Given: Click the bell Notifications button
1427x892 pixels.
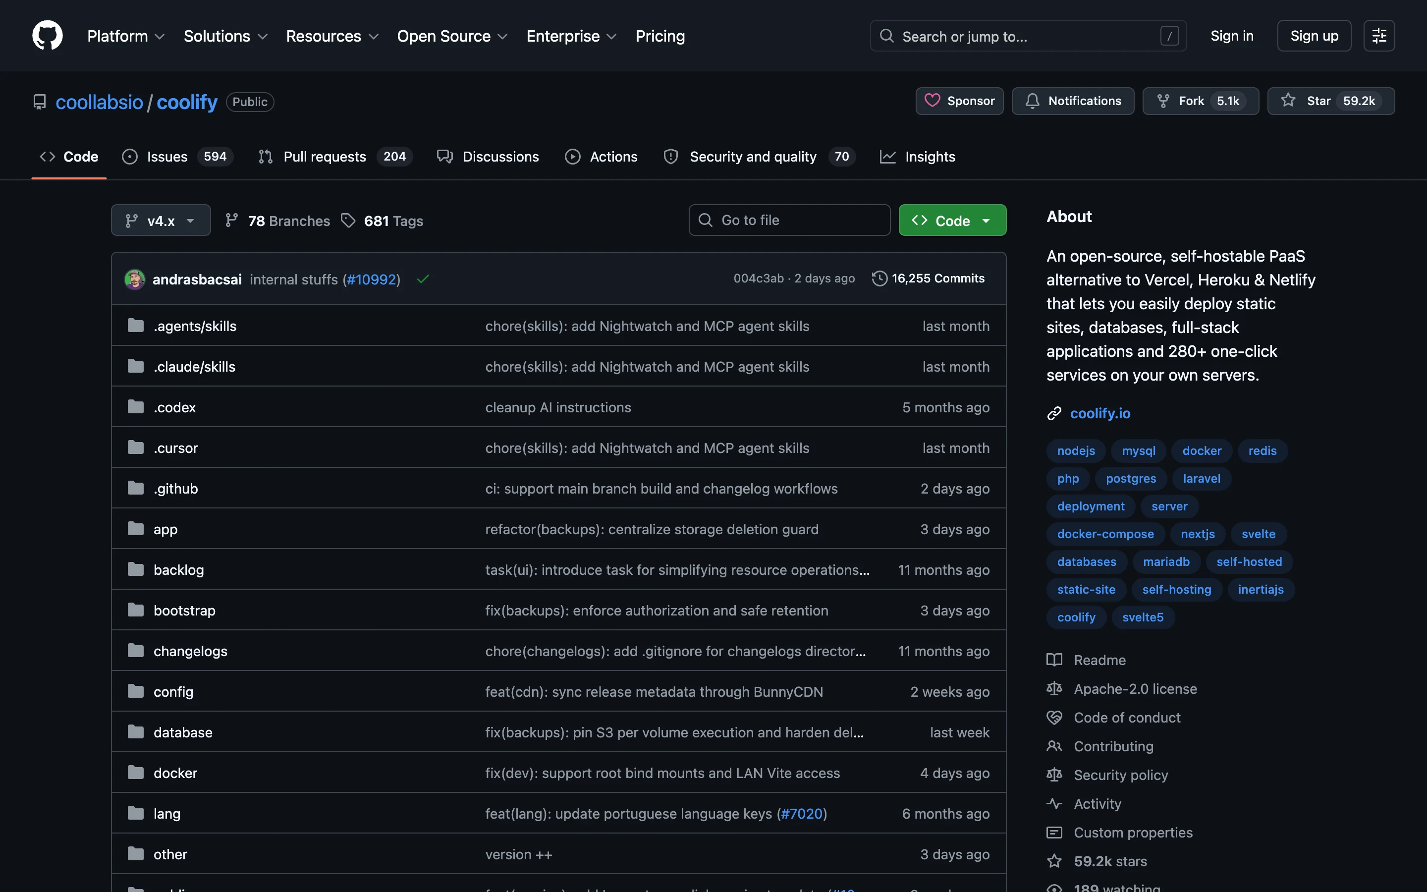Looking at the screenshot, I should click(x=1073, y=101).
